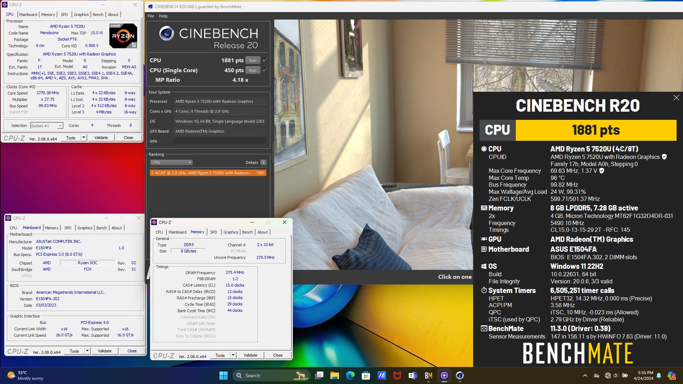The image size is (683, 384).
Task: Click Validate in Memory CPU-Z window
Action: 250,355
